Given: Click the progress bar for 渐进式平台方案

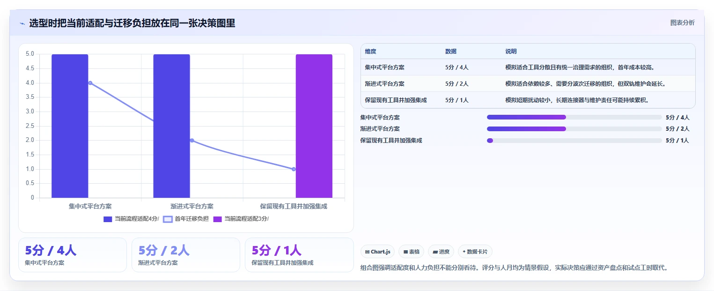Looking at the screenshot, I should 574,129.
